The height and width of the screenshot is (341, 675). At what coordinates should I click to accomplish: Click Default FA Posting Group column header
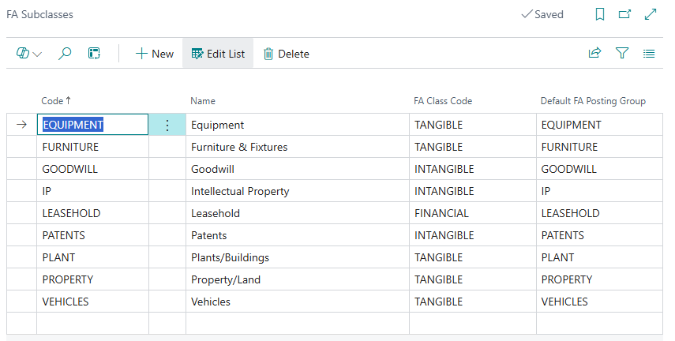(593, 101)
